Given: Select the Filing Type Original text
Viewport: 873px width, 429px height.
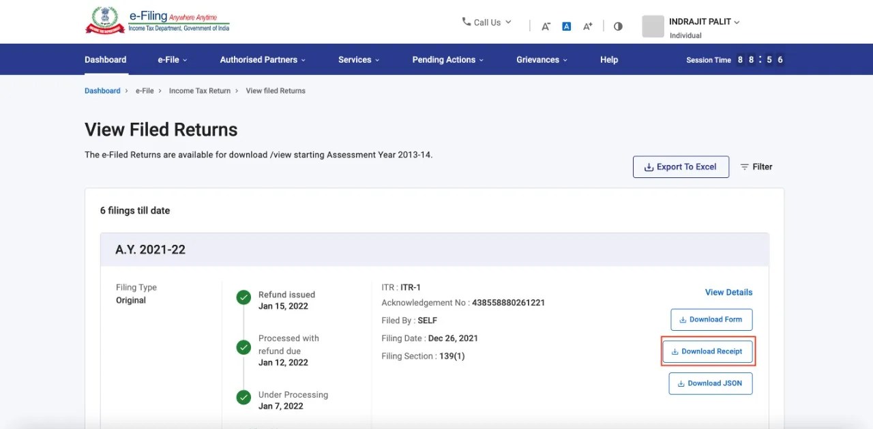Looking at the screenshot, I should (x=136, y=294).
